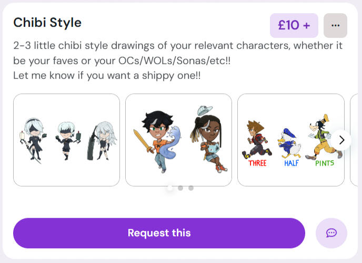Viewport: 362px width, 263px height.
Task: Switch to the third carousel dot
Action: coord(191,188)
